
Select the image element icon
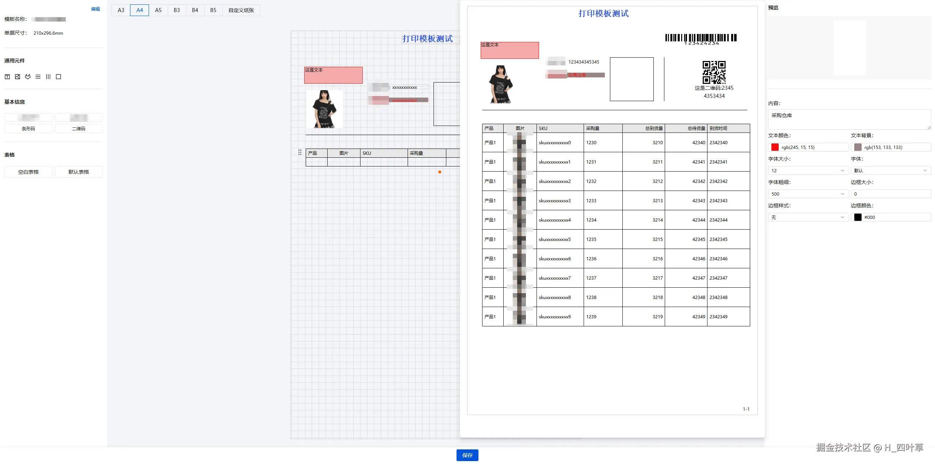click(18, 77)
